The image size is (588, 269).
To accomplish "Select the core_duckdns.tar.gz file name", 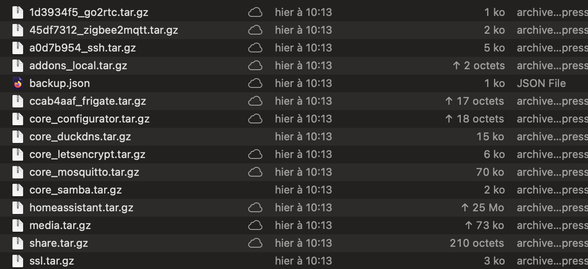I will [80, 137].
